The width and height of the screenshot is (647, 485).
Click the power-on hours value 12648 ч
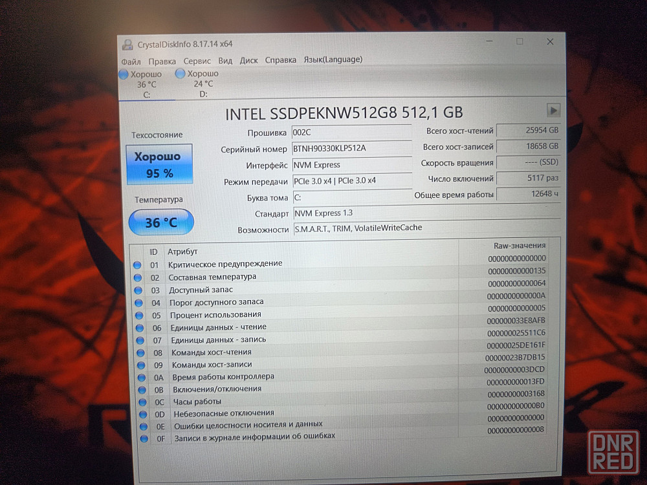coord(529,194)
